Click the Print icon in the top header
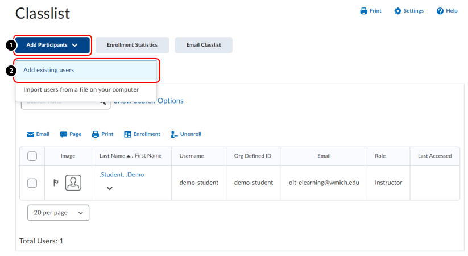This screenshot has height=256, width=468. (x=364, y=11)
